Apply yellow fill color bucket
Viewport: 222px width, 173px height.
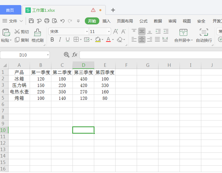click(98, 39)
